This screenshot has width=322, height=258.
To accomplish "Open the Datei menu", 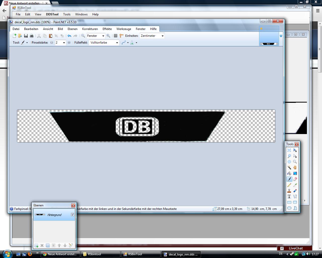I will tap(16, 29).
